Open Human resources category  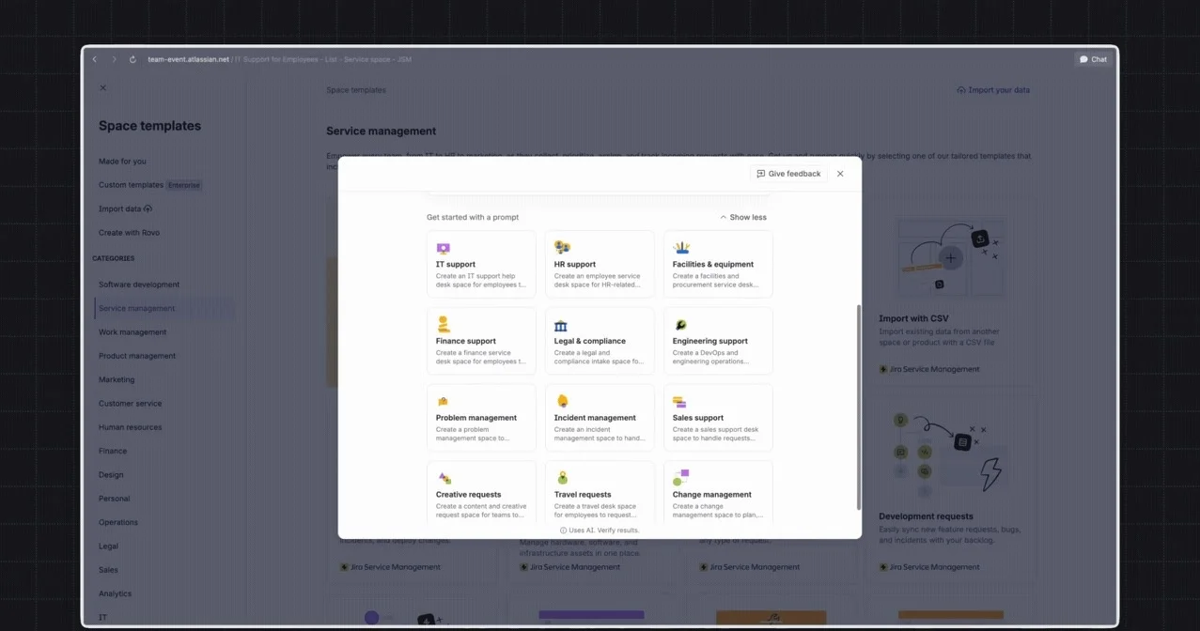130,427
